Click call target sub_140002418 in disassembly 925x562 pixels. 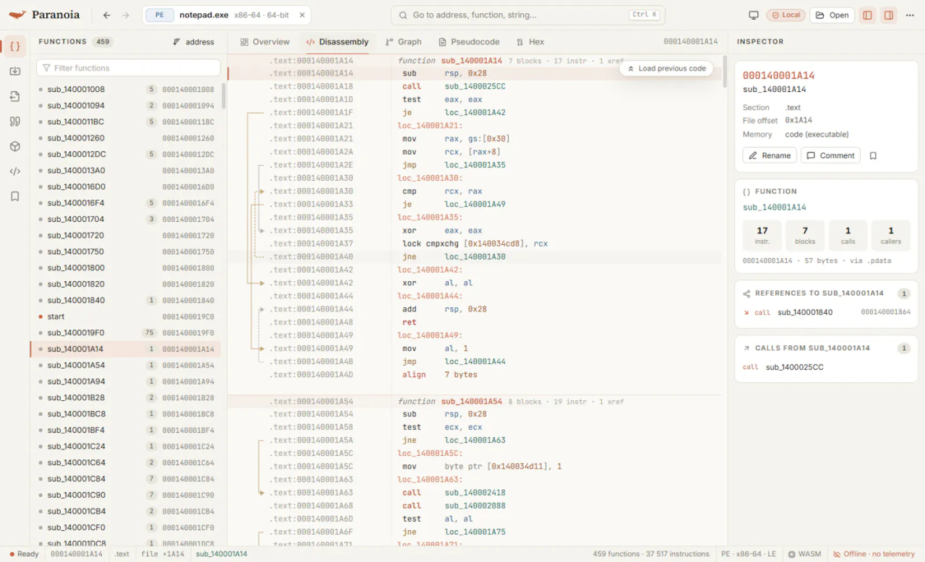(x=475, y=493)
